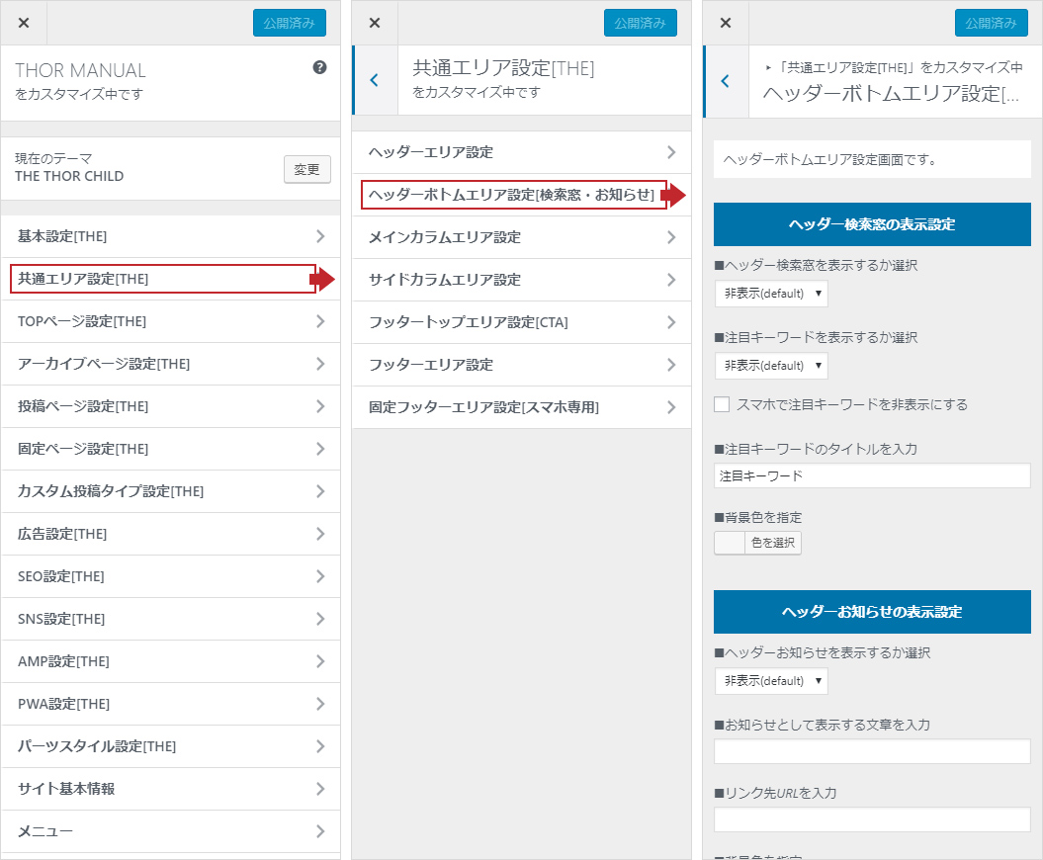Click the chevron beside フッターエリア設定

point(671,365)
